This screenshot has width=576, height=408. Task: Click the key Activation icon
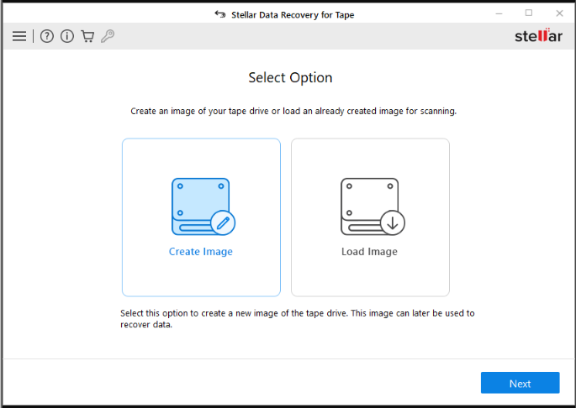pyautogui.click(x=108, y=36)
